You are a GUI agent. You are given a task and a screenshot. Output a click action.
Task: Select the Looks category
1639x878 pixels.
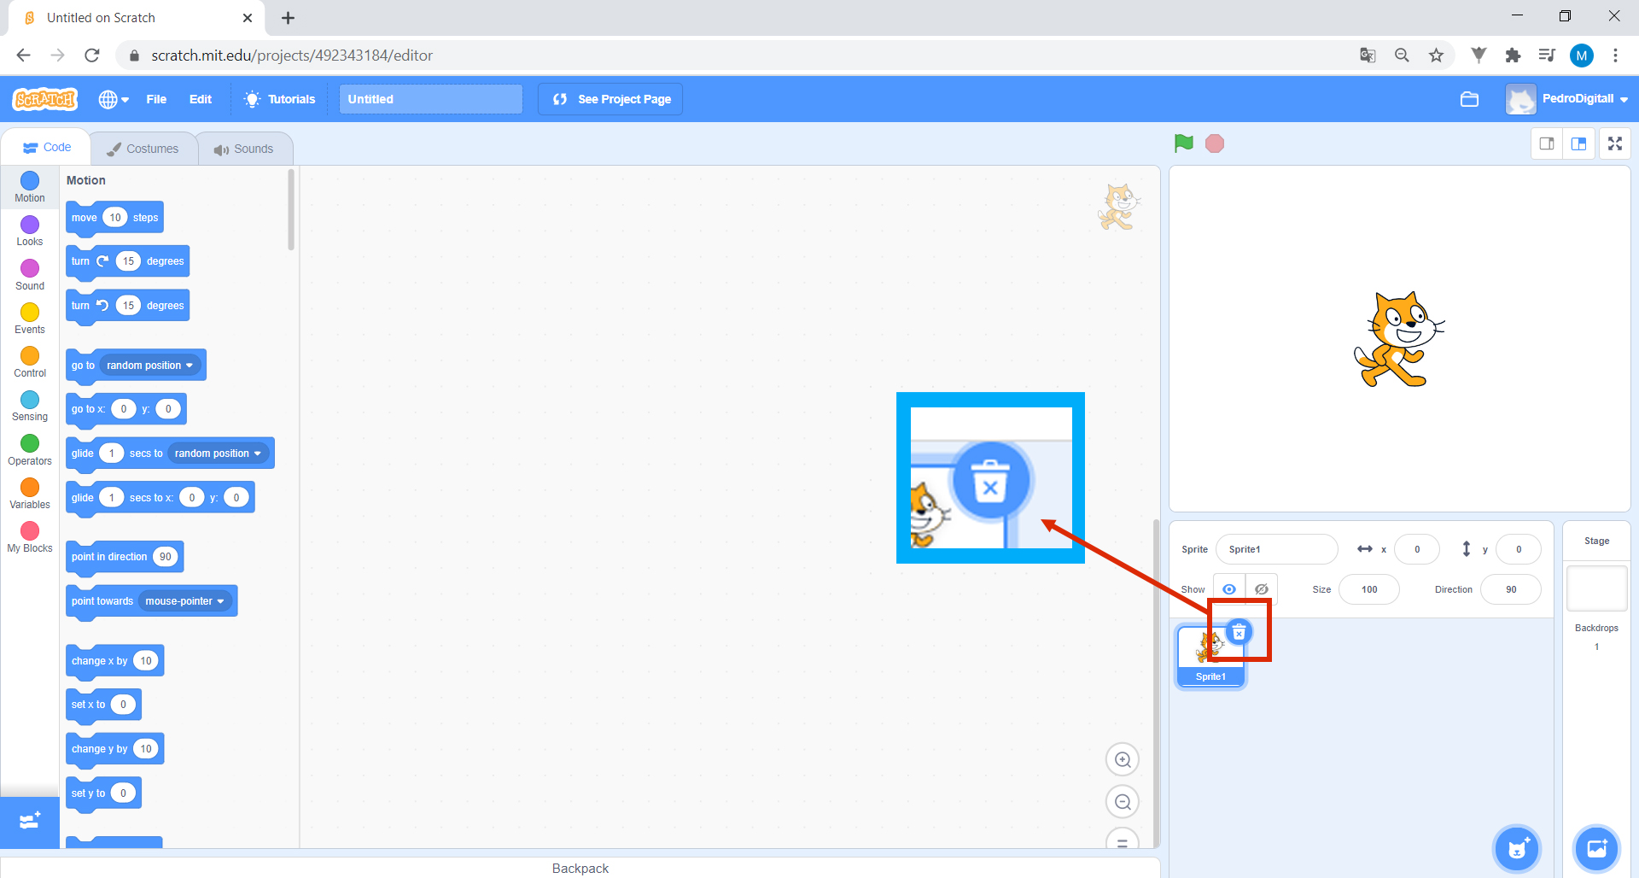click(30, 231)
